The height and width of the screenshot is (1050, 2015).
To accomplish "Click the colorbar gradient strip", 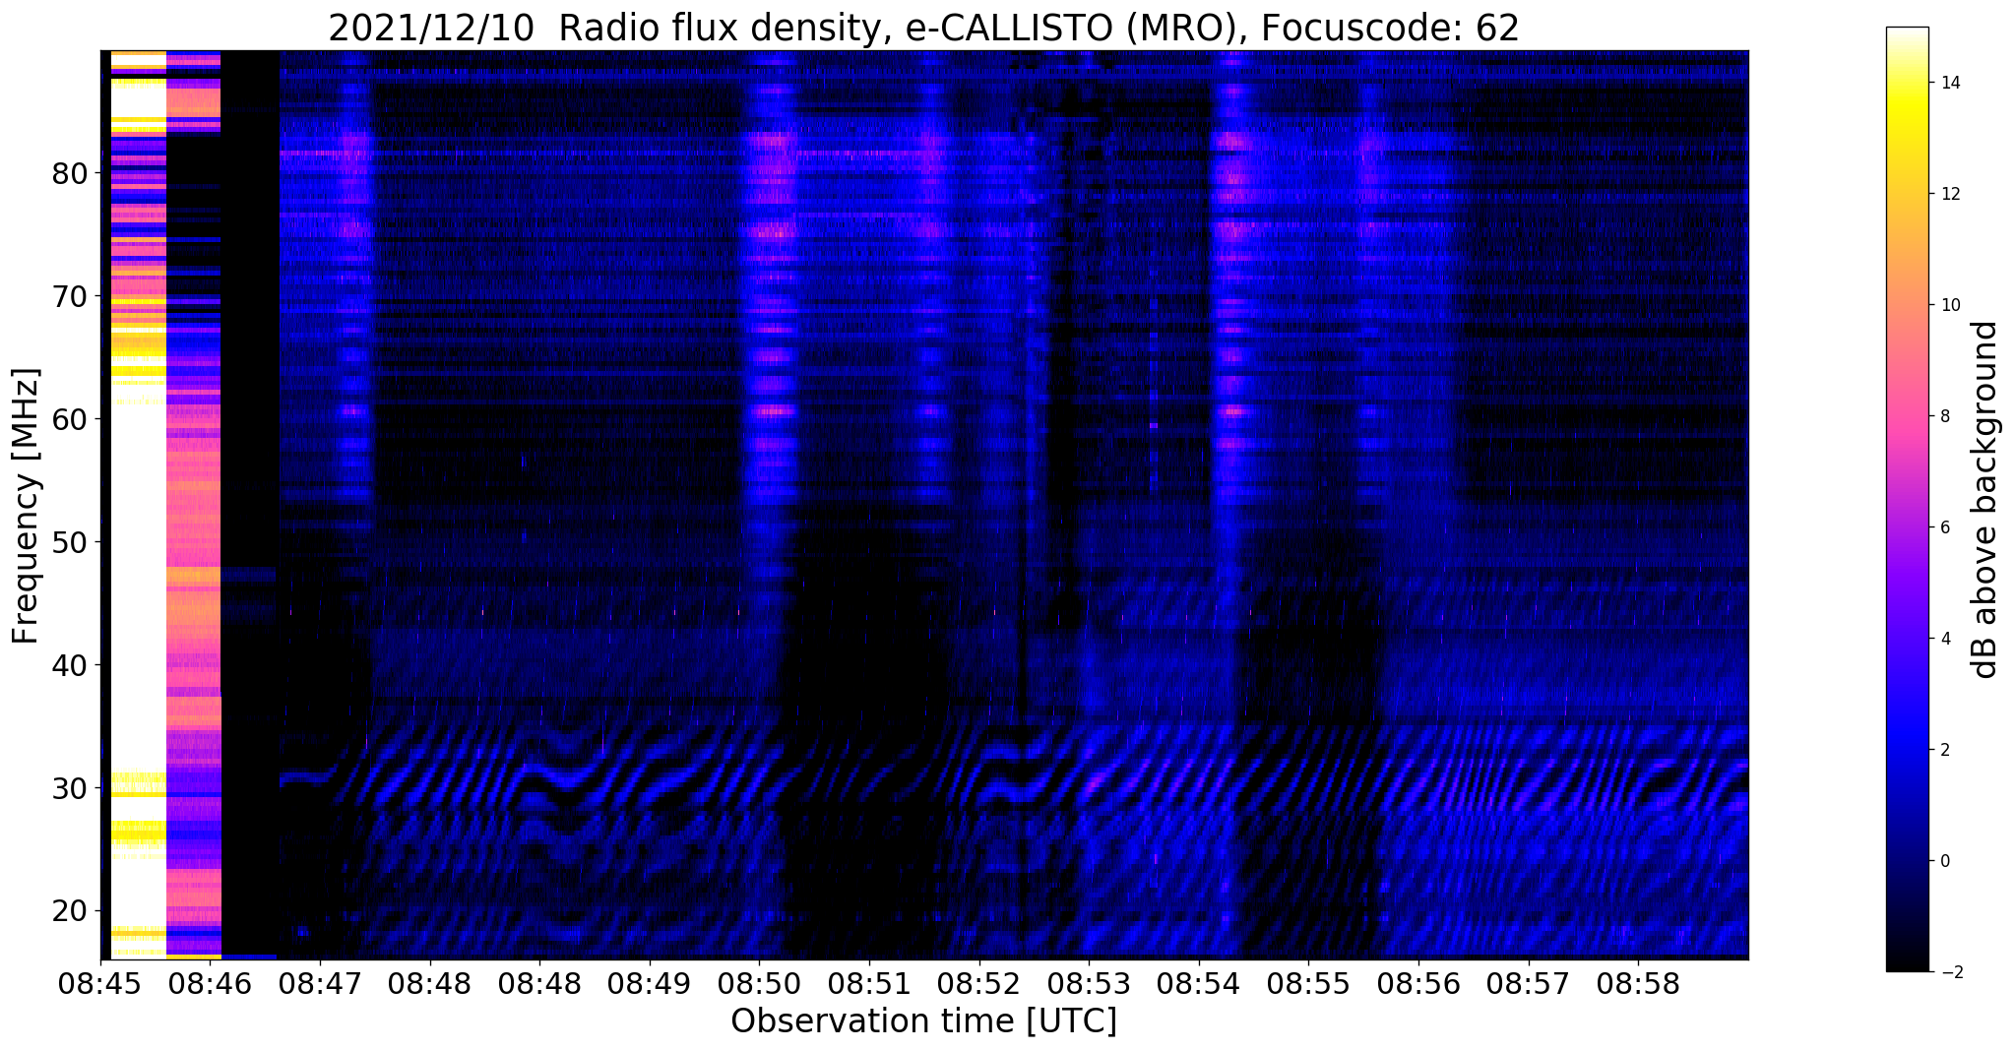I will [x=1907, y=499].
